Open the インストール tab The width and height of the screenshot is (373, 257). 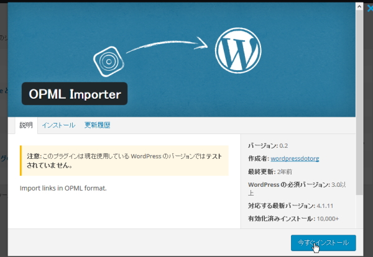click(x=58, y=125)
